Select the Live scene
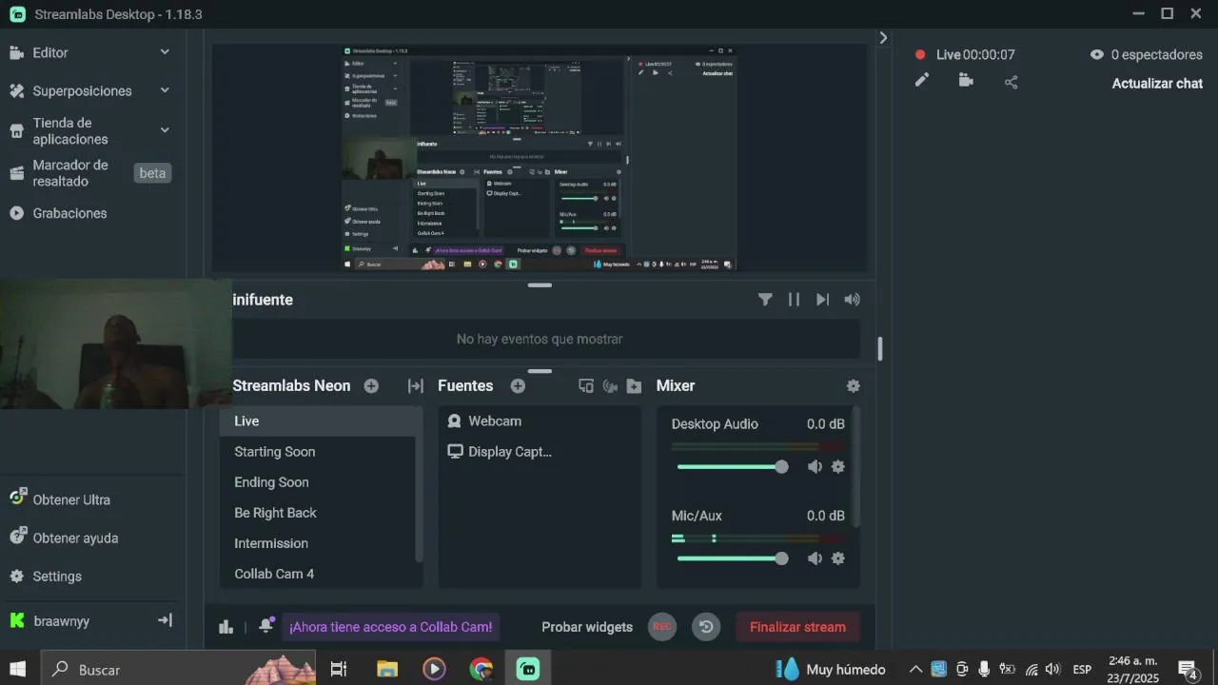This screenshot has height=685, width=1218. [x=321, y=421]
